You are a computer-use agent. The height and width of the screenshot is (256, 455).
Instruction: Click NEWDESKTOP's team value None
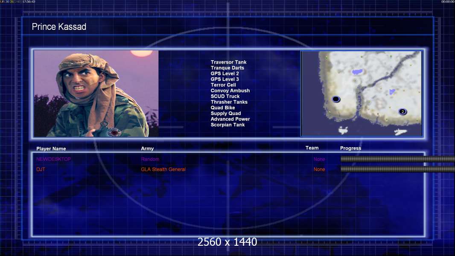tap(319, 159)
